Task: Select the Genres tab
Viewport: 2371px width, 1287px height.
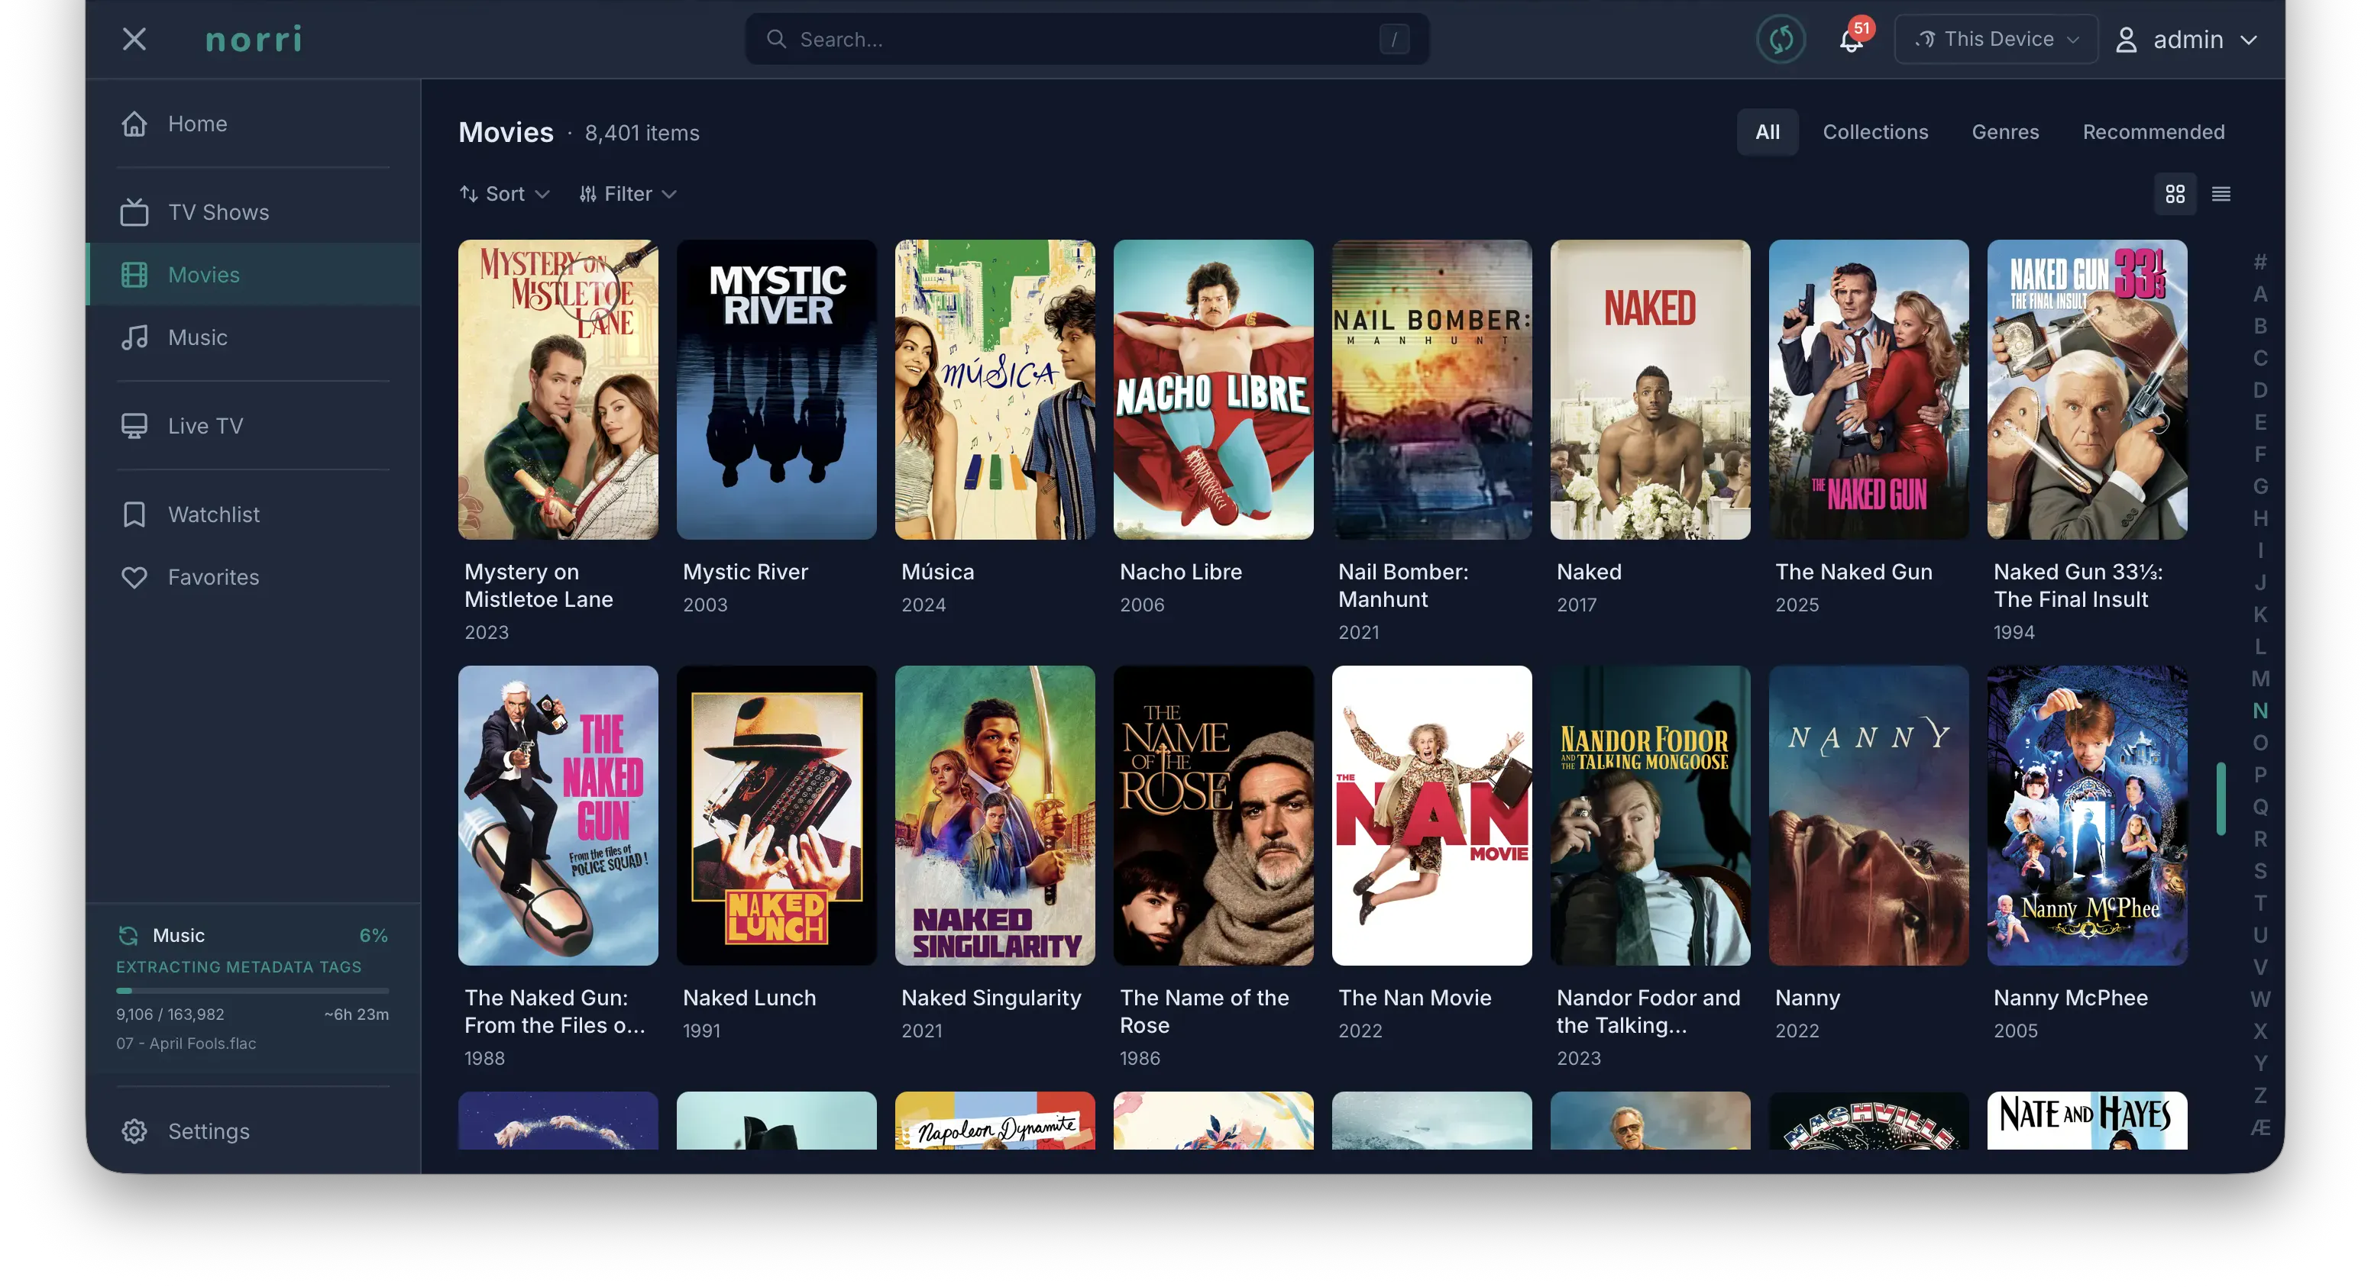Action: point(2004,133)
